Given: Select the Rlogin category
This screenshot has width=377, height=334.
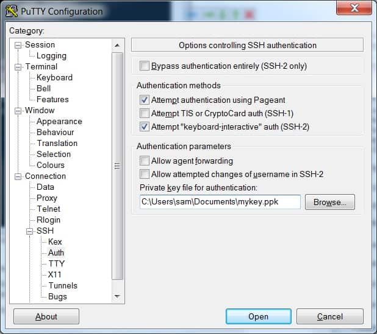Looking at the screenshot, I should coord(48,220).
